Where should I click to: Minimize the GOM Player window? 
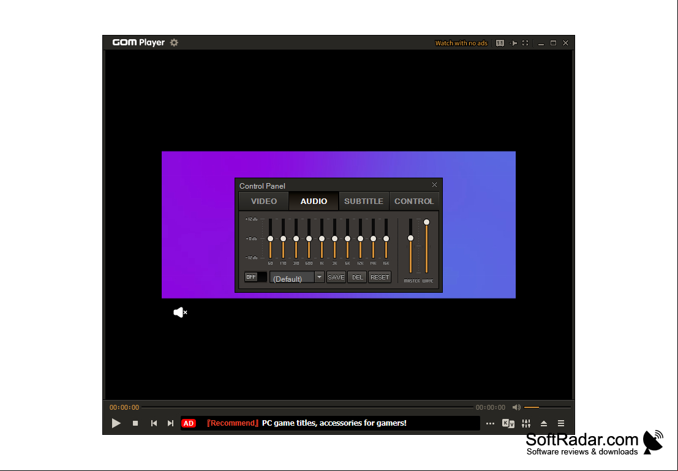coord(541,43)
